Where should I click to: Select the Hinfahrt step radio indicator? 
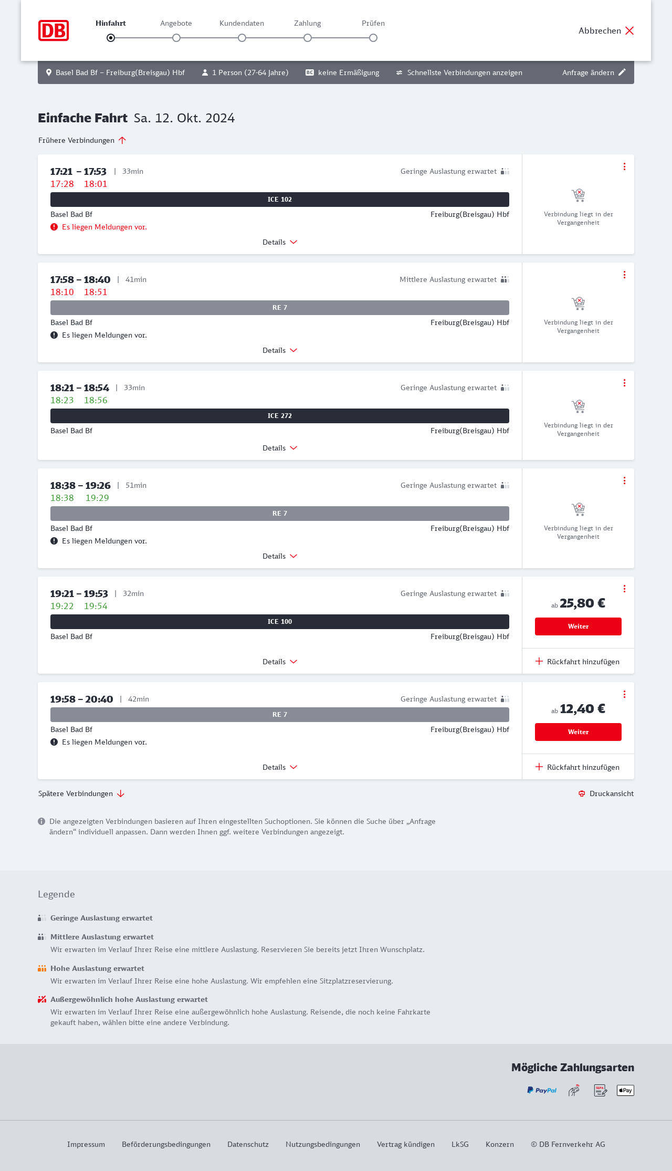tap(111, 38)
